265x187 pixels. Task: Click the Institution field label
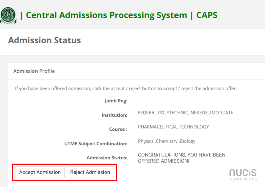(x=114, y=115)
